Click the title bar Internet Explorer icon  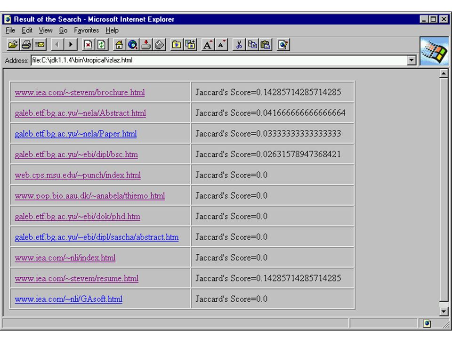(8, 19)
